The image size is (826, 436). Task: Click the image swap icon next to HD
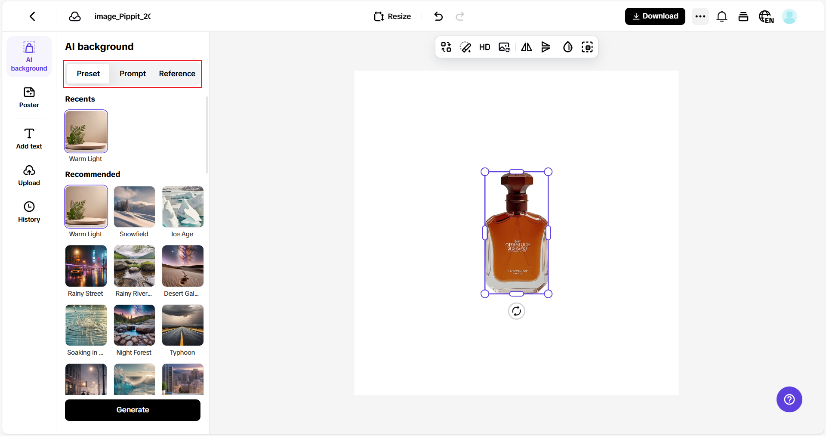point(504,47)
